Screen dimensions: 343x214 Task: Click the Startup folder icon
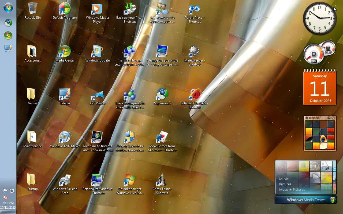point(32,182)
